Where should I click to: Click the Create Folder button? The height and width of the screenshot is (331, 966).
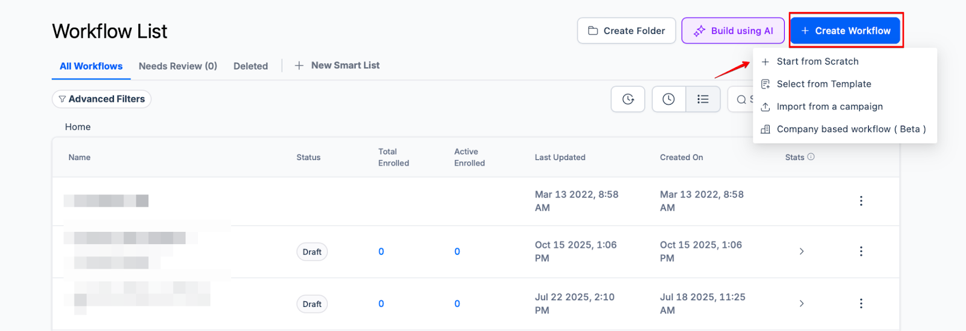point(626,31)
